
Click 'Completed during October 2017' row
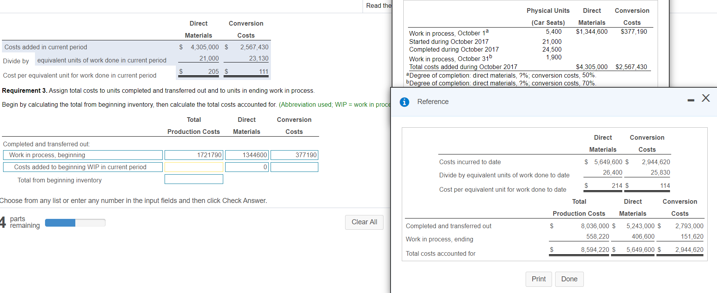pos(454,49)
